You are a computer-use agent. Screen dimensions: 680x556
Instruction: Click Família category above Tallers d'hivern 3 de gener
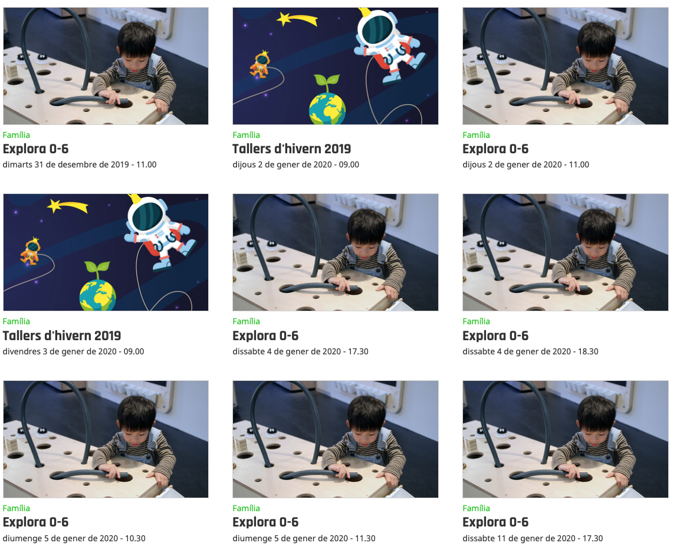17,321
